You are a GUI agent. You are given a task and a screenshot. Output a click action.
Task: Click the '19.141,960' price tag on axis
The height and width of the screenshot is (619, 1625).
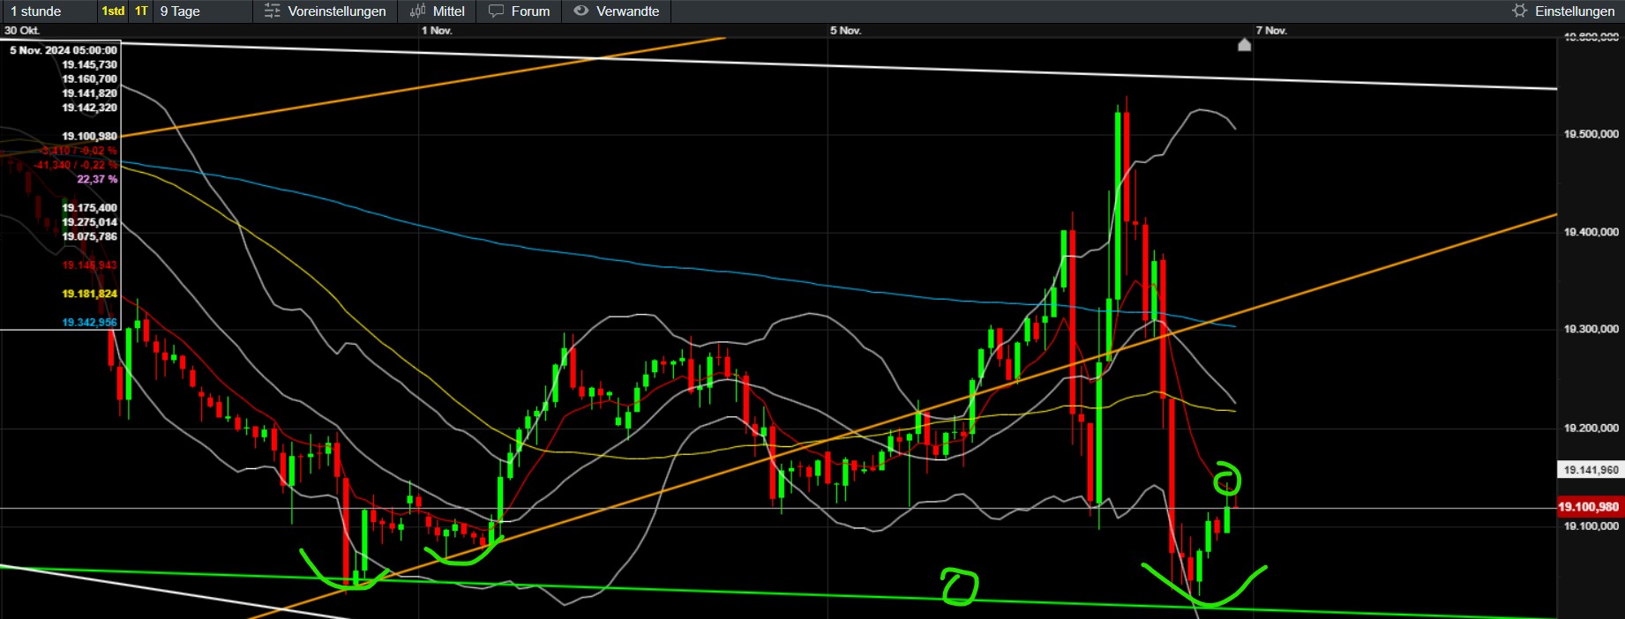pyautogui.click(x=1591, y=470)
